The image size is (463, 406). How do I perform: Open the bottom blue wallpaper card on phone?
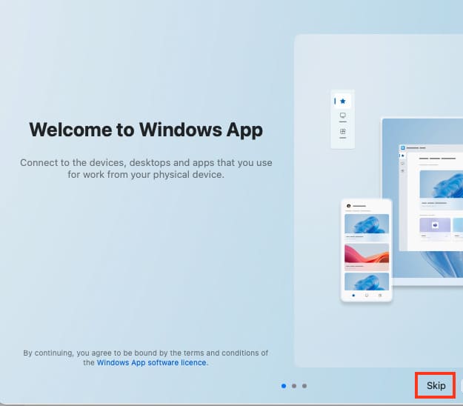367,281
